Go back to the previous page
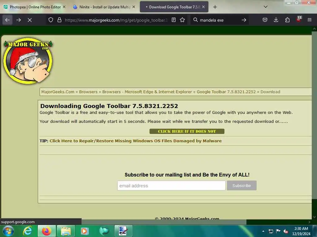 [x=7, y=20]
